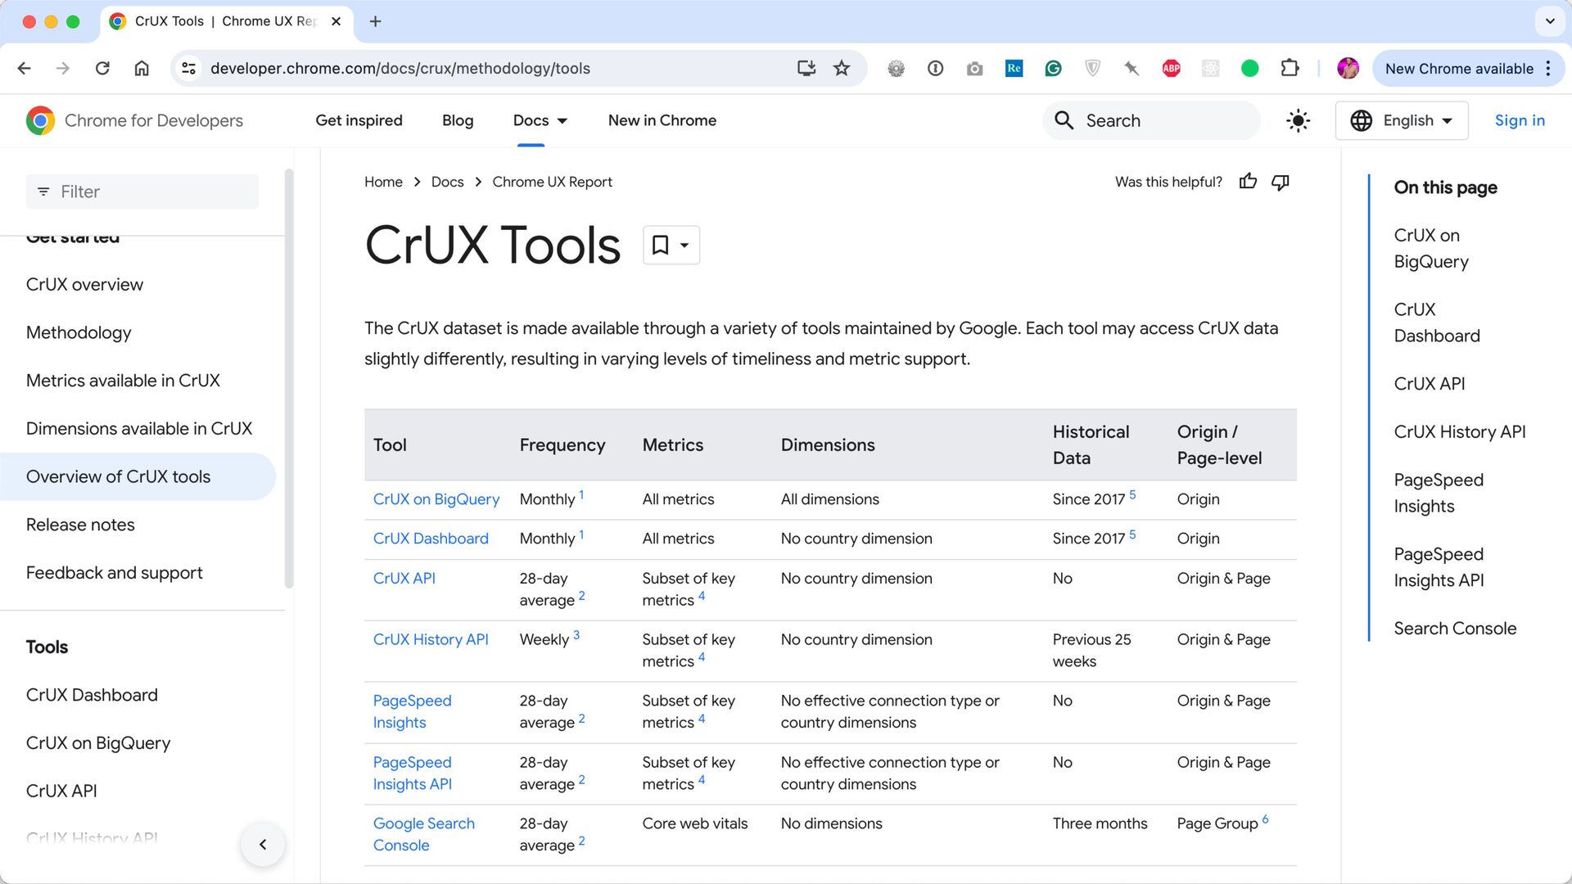Jump to CrUX History API section
The height and width of the screenshot is (884, 1572).
1459,431
